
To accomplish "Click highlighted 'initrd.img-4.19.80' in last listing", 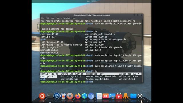I will pos(72,74).
